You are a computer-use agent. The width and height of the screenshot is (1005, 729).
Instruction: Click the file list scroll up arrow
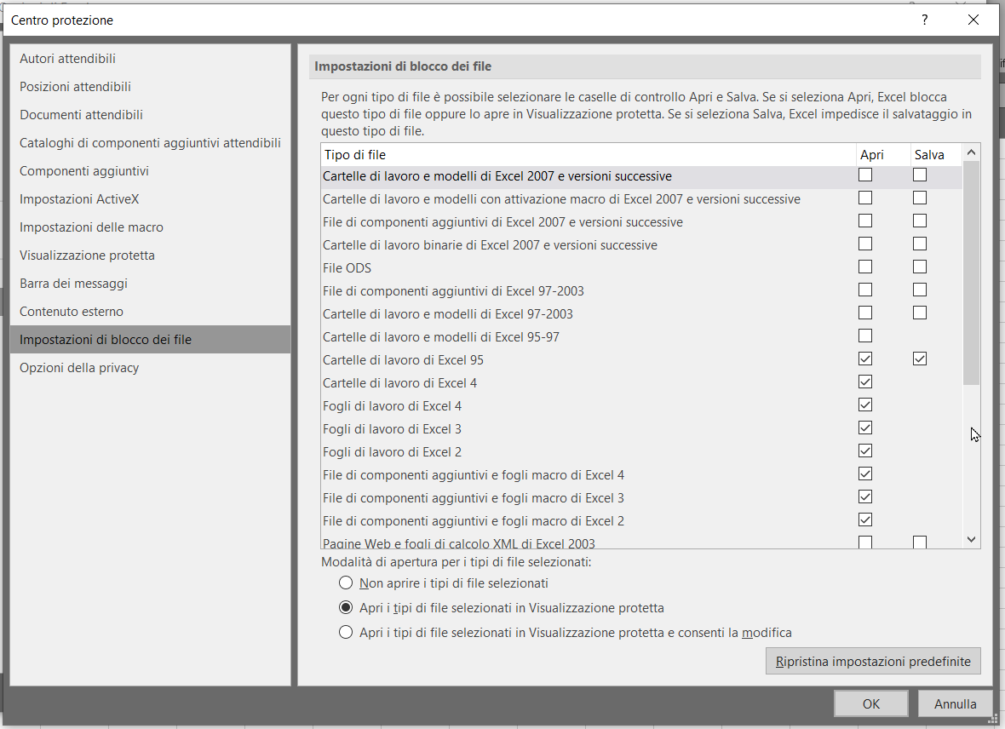pos(971,152)
